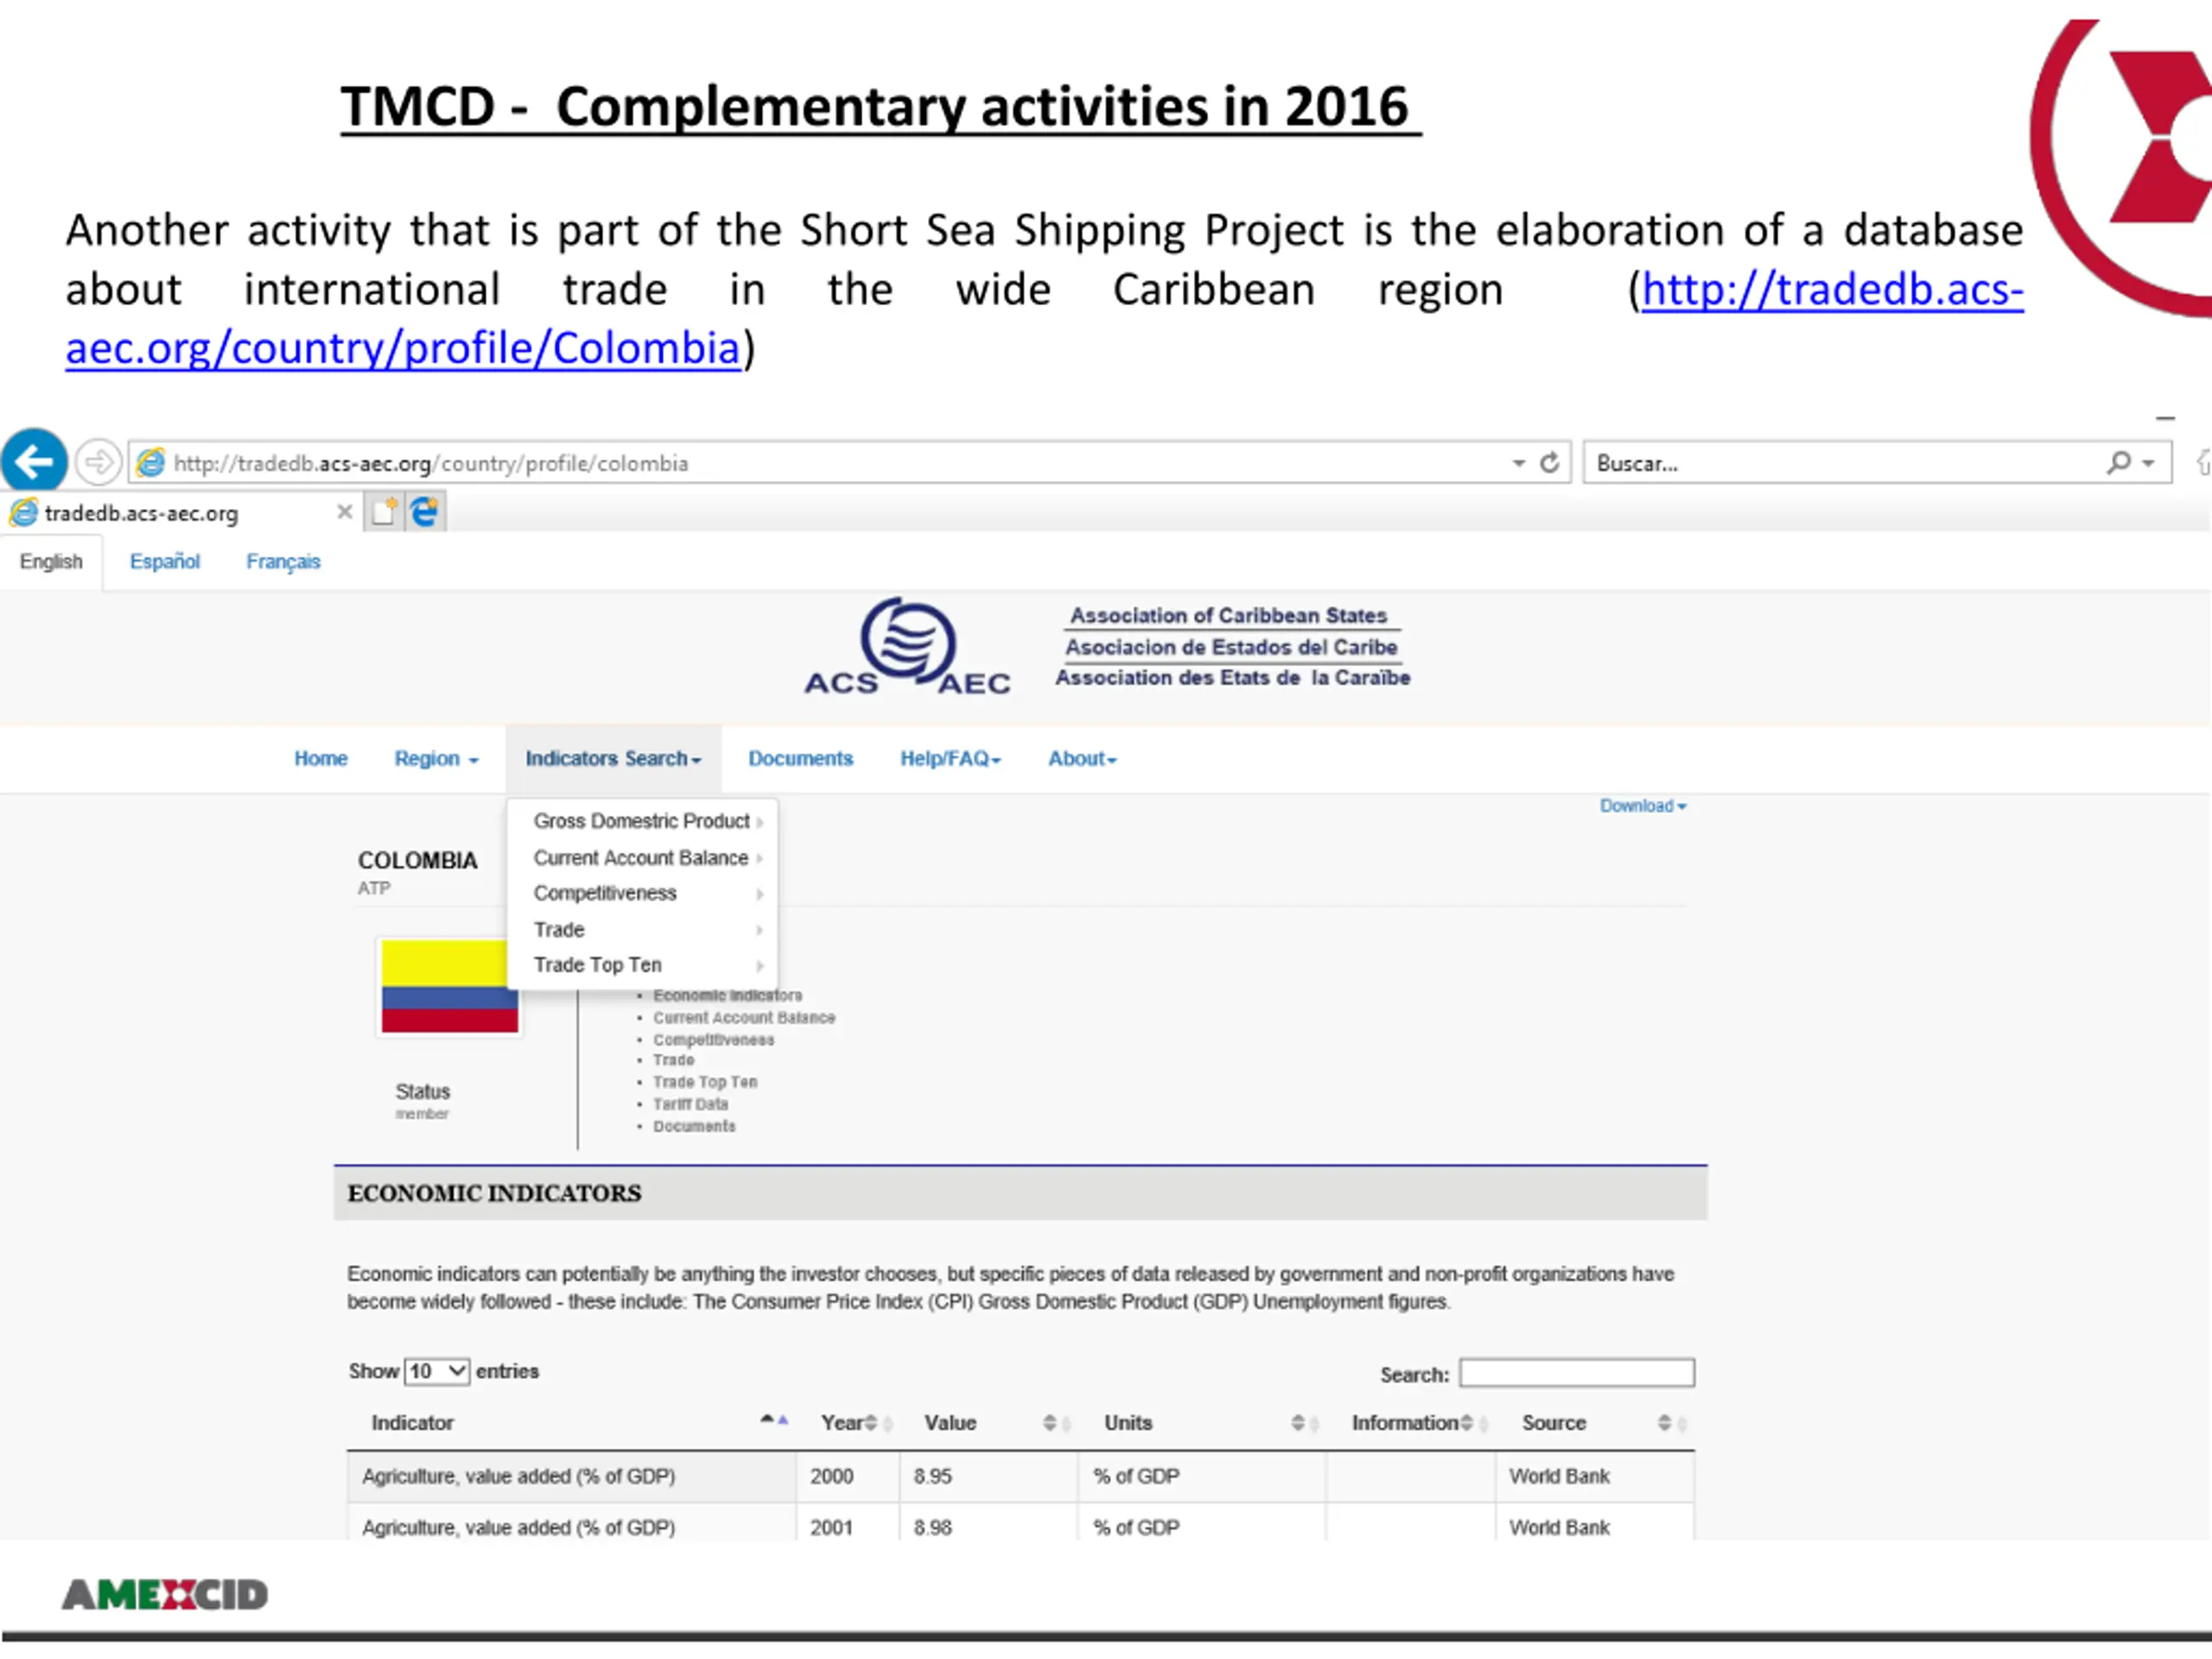The height and width of the screenshot is (1659, 2212).
Task: Sort the table by Year column
Action: [849, 1422]
